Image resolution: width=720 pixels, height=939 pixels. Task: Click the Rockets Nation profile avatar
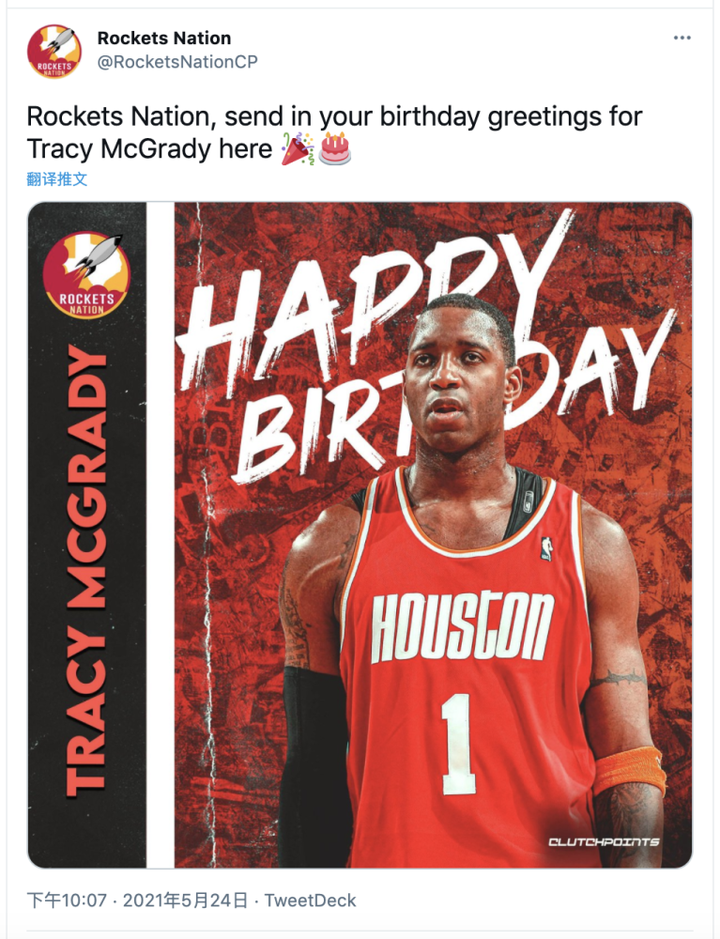(54, 52)
